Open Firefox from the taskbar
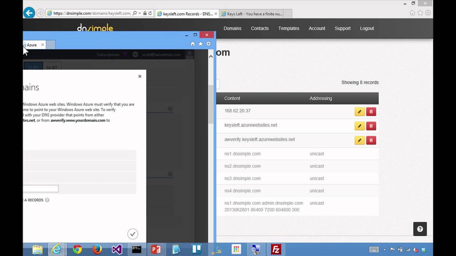Image resolution: width=456 pixels, height=256 pixels. 97,250
